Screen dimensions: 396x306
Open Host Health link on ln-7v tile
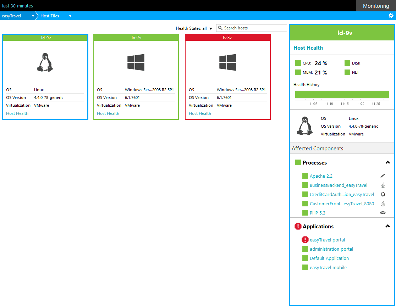coord(108,113)
